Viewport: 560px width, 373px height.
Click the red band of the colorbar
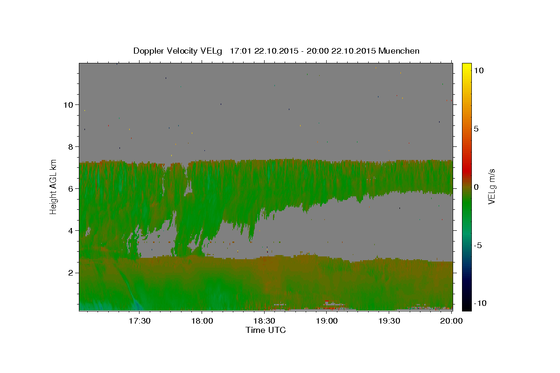(467, 172)
